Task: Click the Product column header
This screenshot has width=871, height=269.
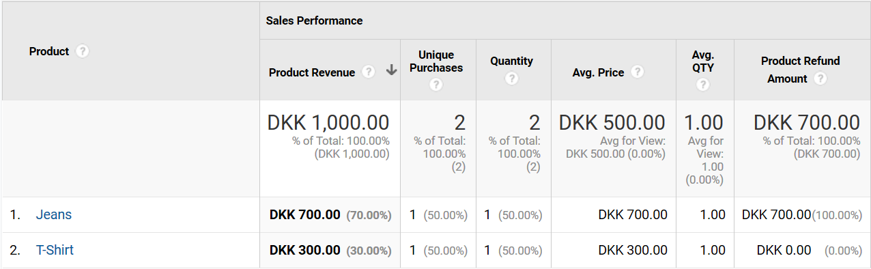Action: point(49,51)
